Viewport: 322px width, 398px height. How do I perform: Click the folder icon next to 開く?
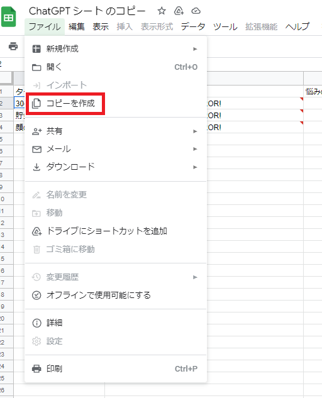click(36, 67)
